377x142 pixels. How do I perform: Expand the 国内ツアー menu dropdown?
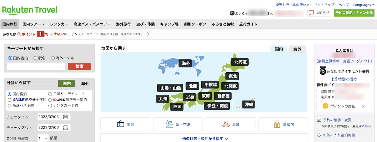[x=34, y=24]
